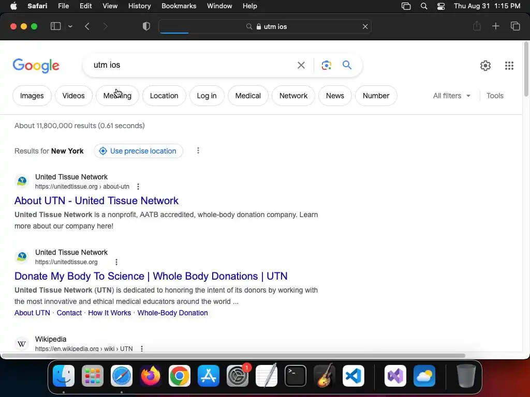Screen dimensions: 530x397
Task: Launch Terminal from the Dock
Action: pyautogui.click(x=296, y=376)
